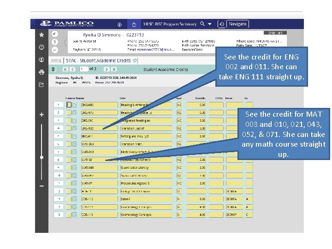Click the person search icon in the top bar
Image resolution: width=332 pixels, height=249 pixels.
tap(119, 24)
